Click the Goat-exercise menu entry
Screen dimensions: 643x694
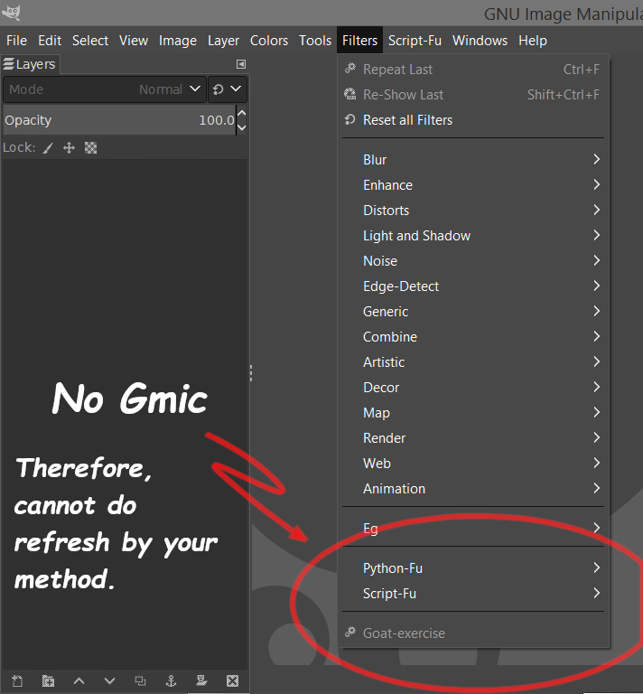click(x=473, y=633)
